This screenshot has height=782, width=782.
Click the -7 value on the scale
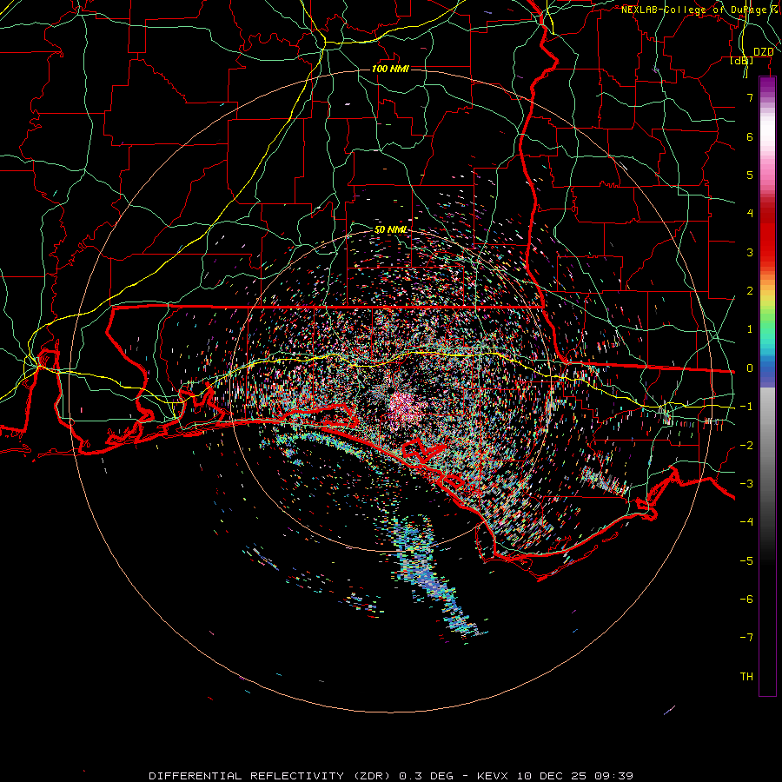(x=746, y=638)
